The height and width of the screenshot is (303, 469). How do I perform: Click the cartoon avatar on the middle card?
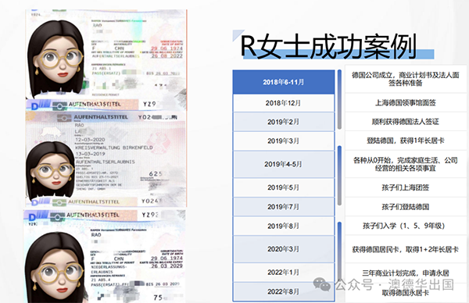(51, 171)
